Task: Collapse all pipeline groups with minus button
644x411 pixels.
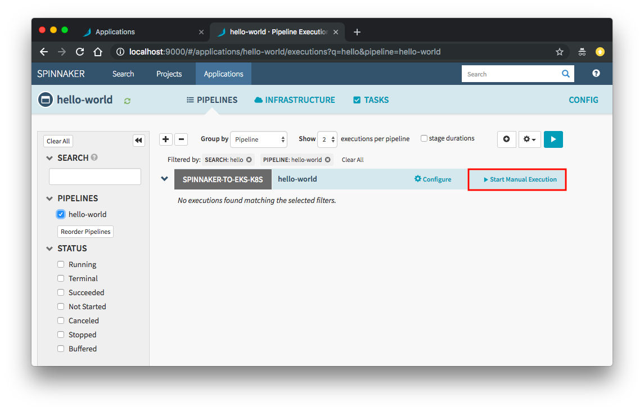Action: [181, 139]
